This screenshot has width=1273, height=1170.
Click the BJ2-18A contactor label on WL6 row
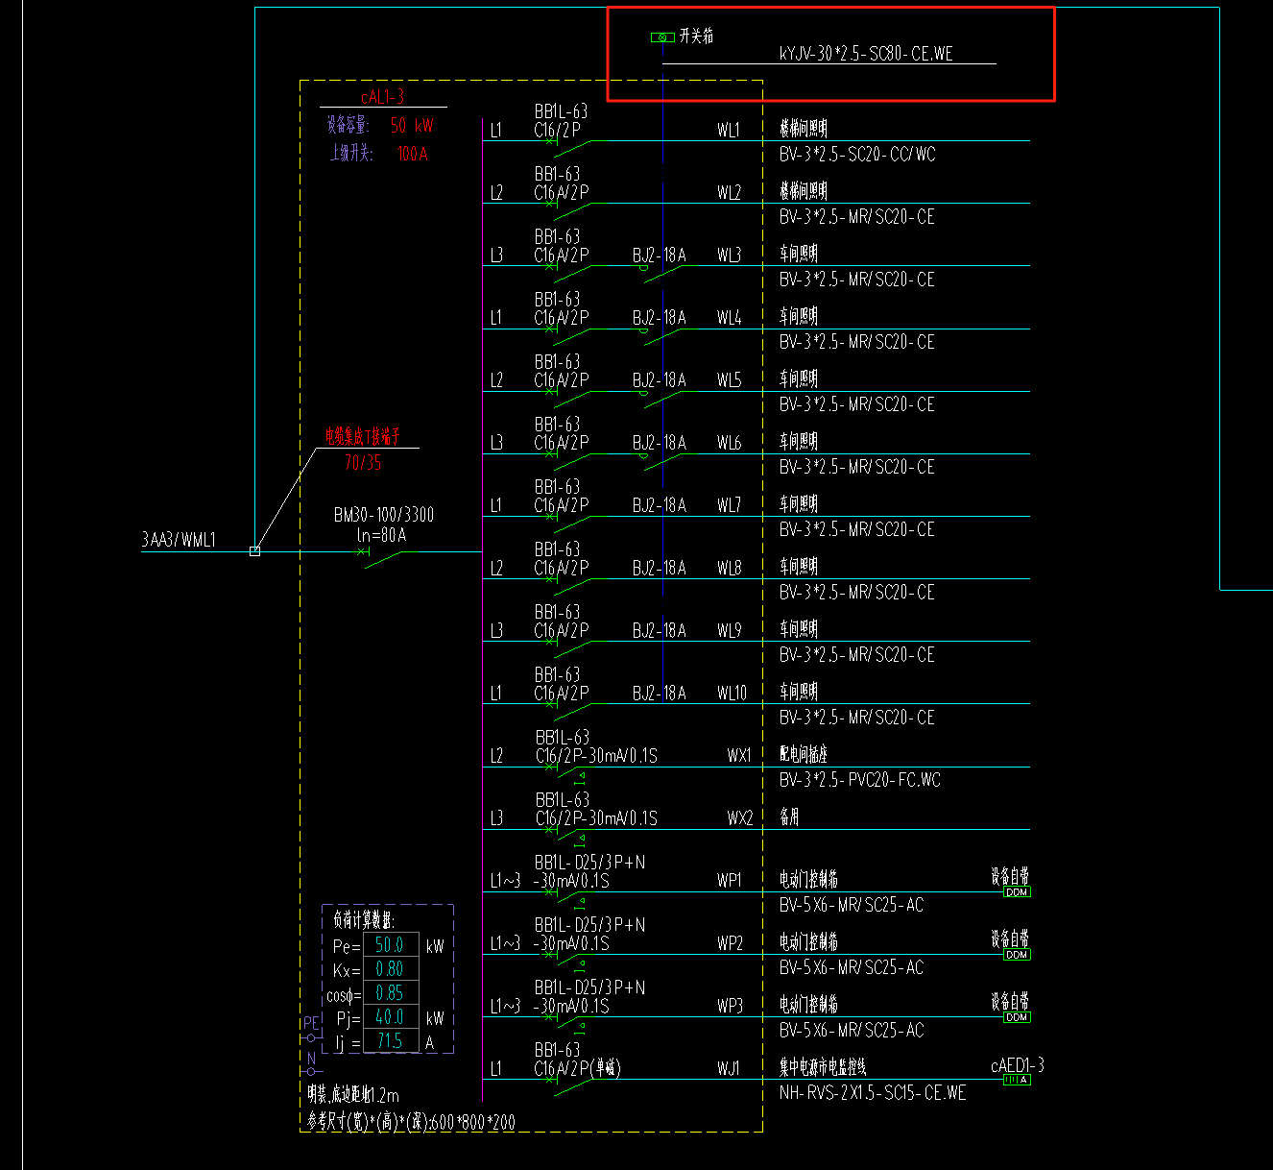pyautogui.click(x=660, y=443)
